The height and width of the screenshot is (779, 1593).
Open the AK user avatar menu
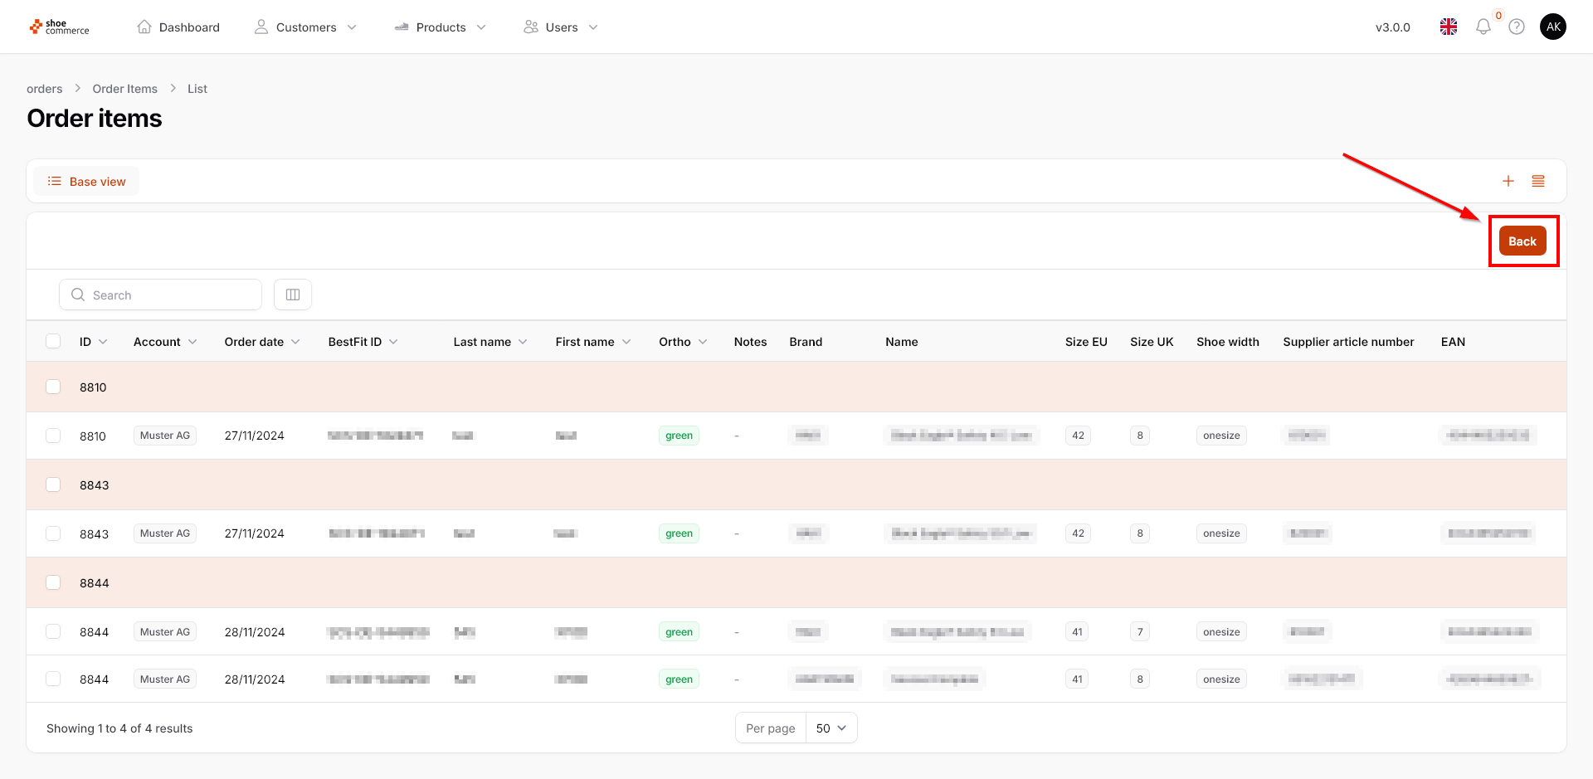point(1553,27)
